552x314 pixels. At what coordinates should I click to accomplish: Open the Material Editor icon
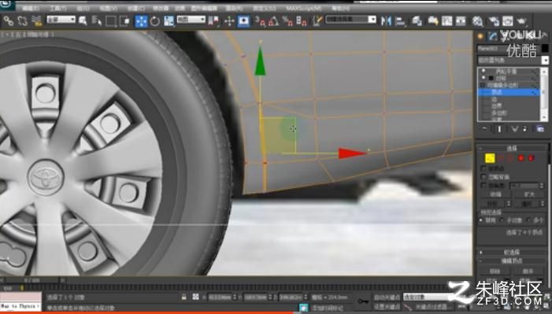pyautogui.click(x=478, y=21)
